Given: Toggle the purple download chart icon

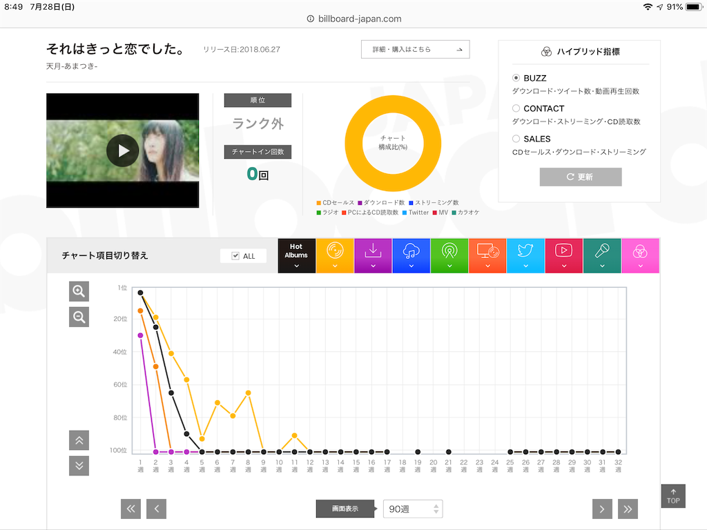Looking at the screenshot, I should pos(373,255).
